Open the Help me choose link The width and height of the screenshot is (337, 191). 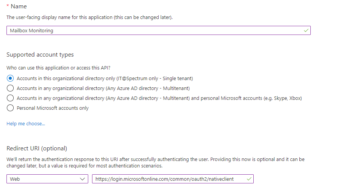(x=26, y=124)
